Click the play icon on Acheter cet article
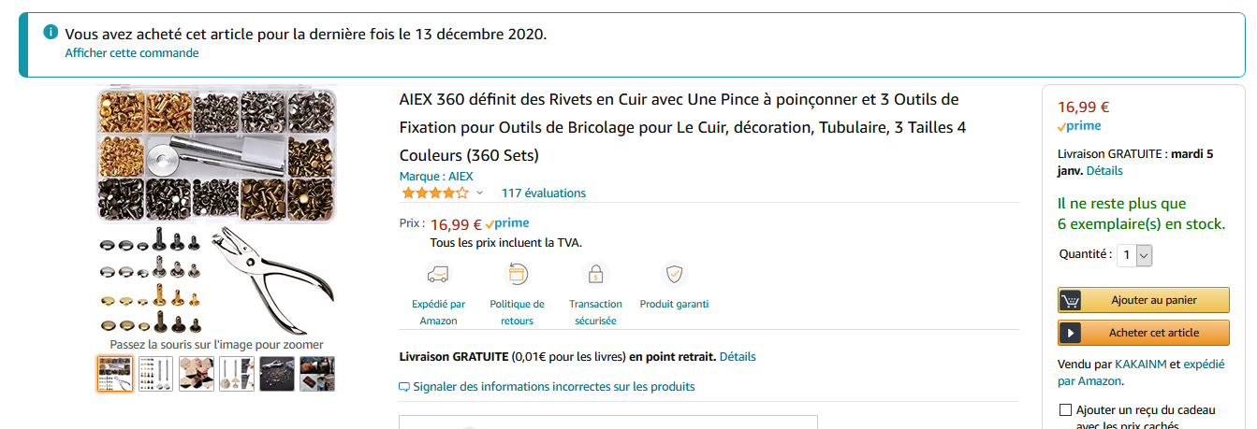The width and height of the screenshot is (1257, 429). 1072,333
